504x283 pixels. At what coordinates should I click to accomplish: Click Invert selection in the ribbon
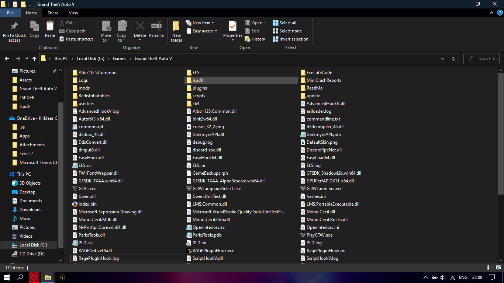(x=293, y=39)
